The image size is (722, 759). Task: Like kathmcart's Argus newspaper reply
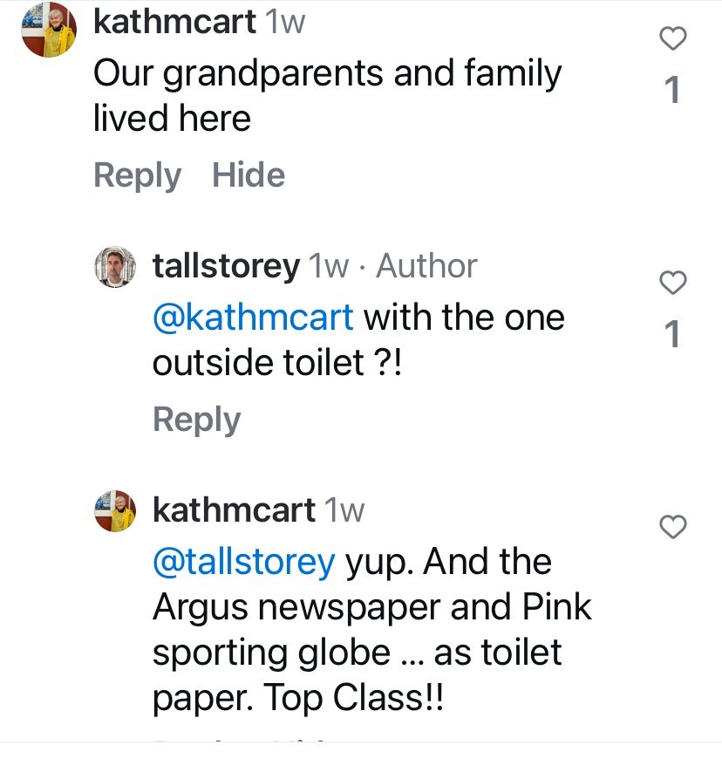[672, 527]
